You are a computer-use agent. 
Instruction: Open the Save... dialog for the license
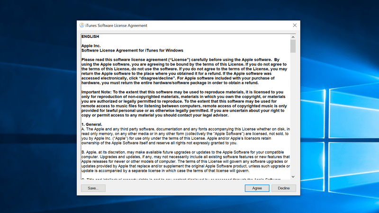(x=93, y=188)
